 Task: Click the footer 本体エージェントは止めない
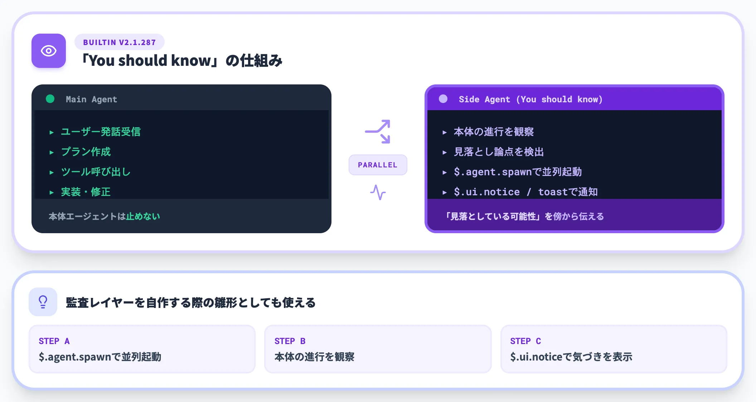104,216
